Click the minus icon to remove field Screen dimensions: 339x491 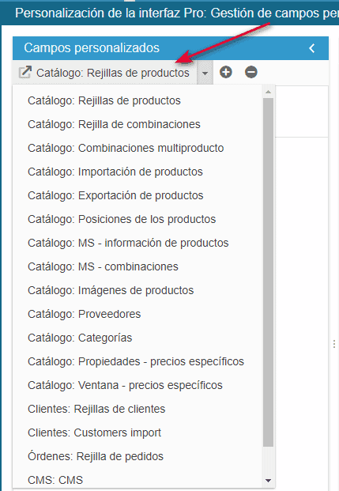pyautogui.click(x=251, y=72)
